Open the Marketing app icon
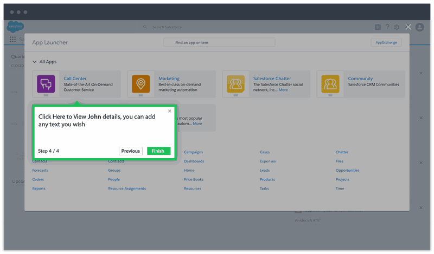This screenshot has width=434, height=254. (141, 84)
